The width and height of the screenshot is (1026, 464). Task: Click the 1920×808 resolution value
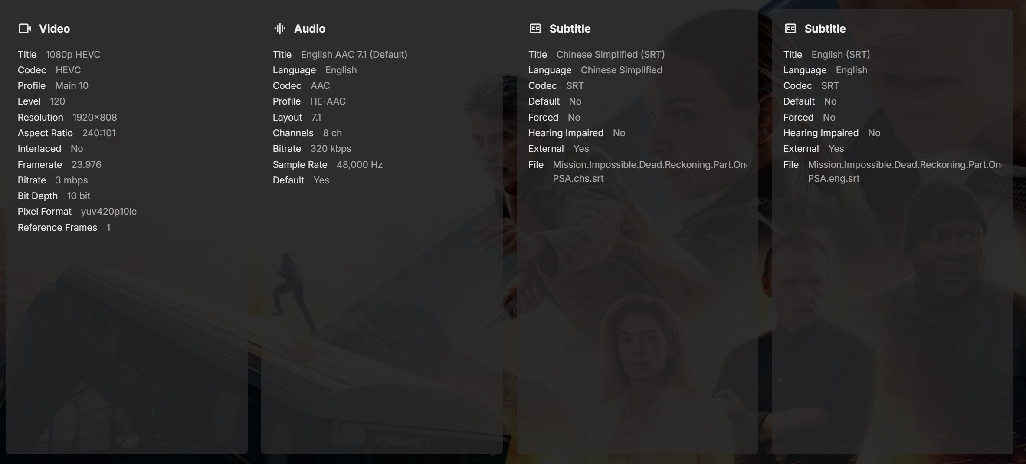coord(95,117)
